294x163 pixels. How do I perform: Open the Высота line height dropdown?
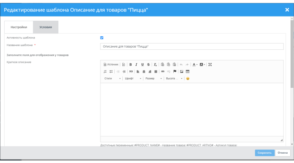[174, 79]
